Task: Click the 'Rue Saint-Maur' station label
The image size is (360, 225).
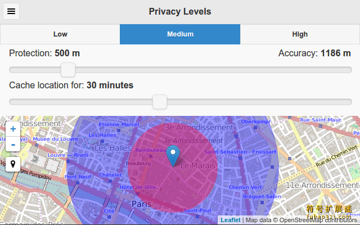Action: point(321,120)
